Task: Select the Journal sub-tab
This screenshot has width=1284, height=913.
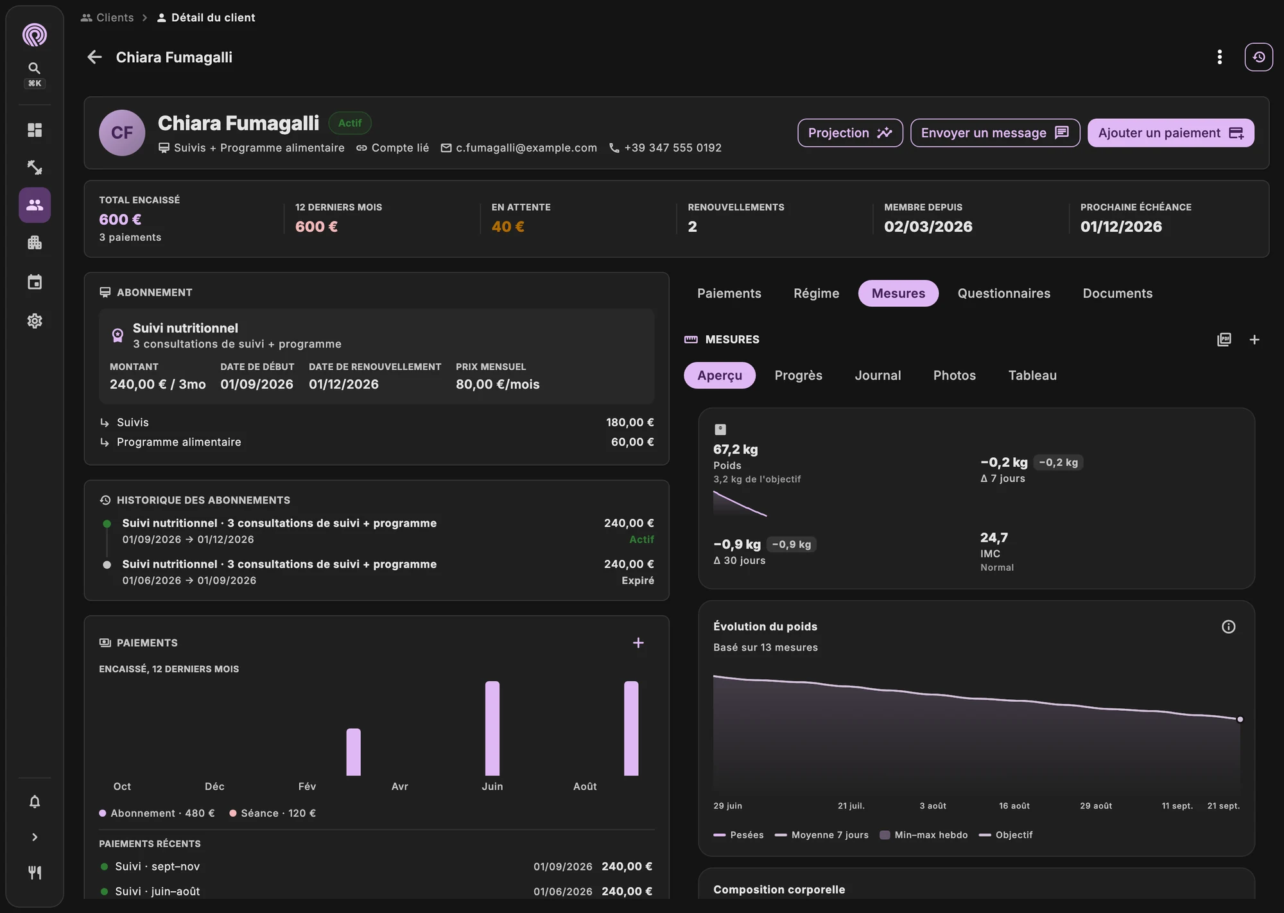Action: (878, 376)
